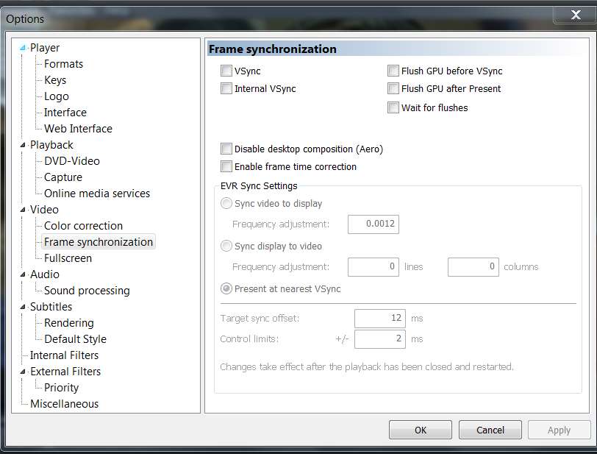
Task: Select External Filters page
Action: [65, 372]
